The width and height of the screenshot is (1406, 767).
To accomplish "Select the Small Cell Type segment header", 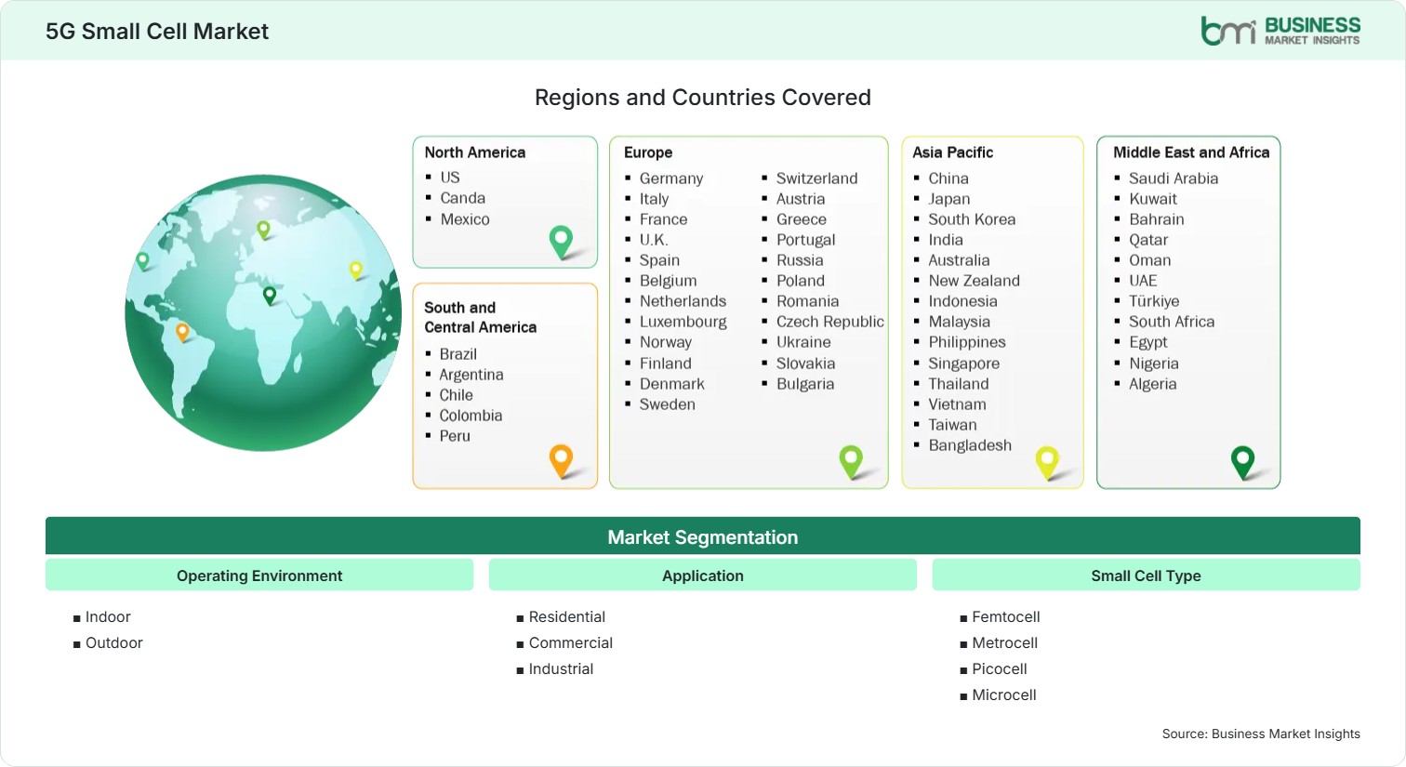I will pos(1146,575).
